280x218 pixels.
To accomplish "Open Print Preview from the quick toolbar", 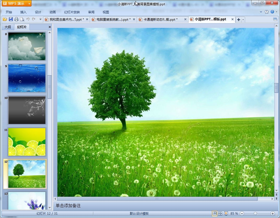I will pyautogui.click(x=22, y=19).
